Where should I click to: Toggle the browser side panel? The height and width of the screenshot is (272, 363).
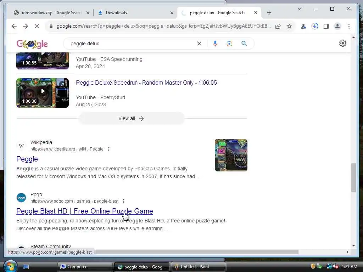click(326, 26)
